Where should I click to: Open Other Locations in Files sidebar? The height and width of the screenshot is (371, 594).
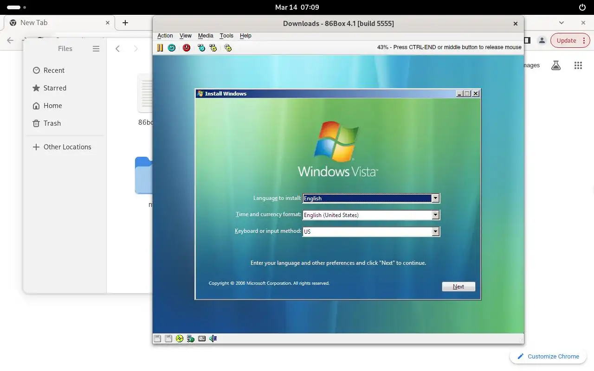coord(65,147)
